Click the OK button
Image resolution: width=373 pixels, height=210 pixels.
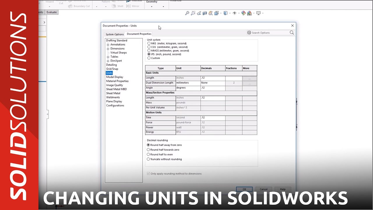click(x=244, y=189)
